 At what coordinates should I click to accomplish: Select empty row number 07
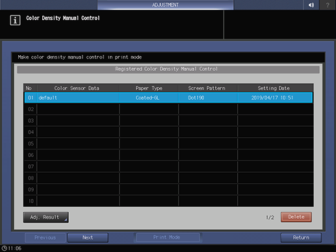168,166
